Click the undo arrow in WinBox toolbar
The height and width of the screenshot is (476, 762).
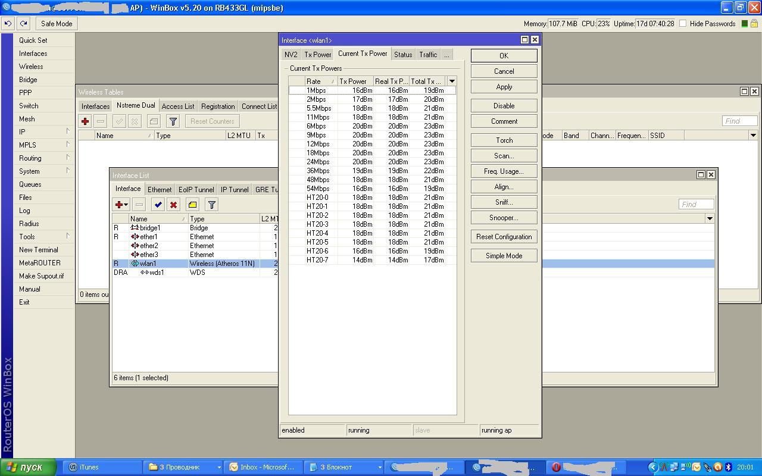coord(8,24)
